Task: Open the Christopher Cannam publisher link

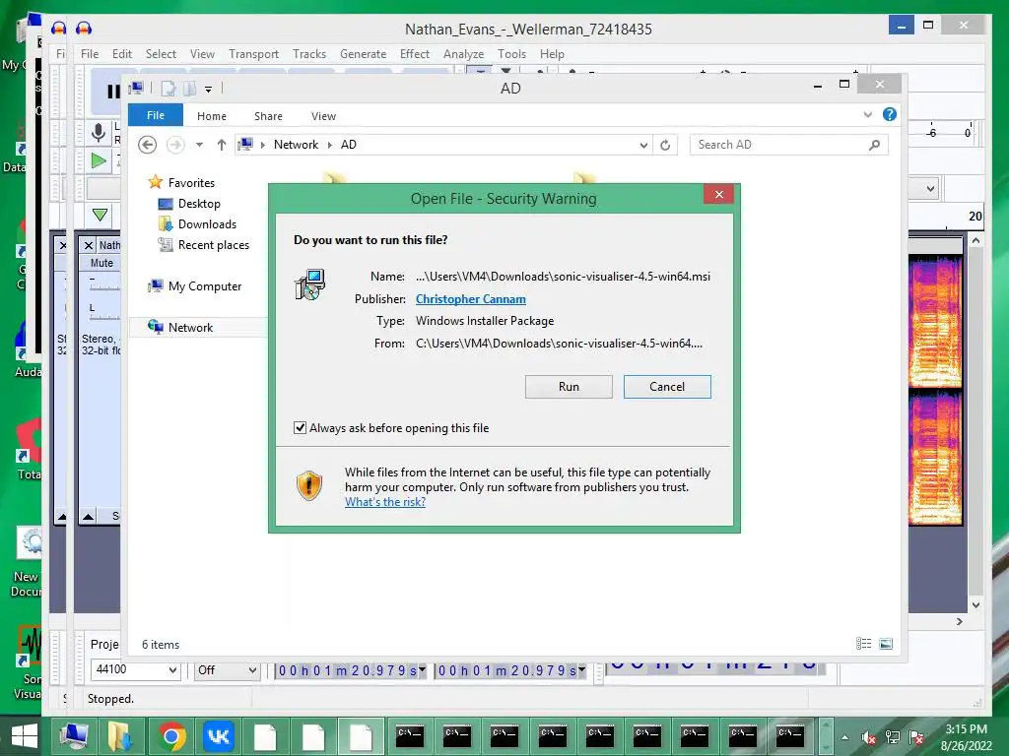Action: click(x=470, y=299)
